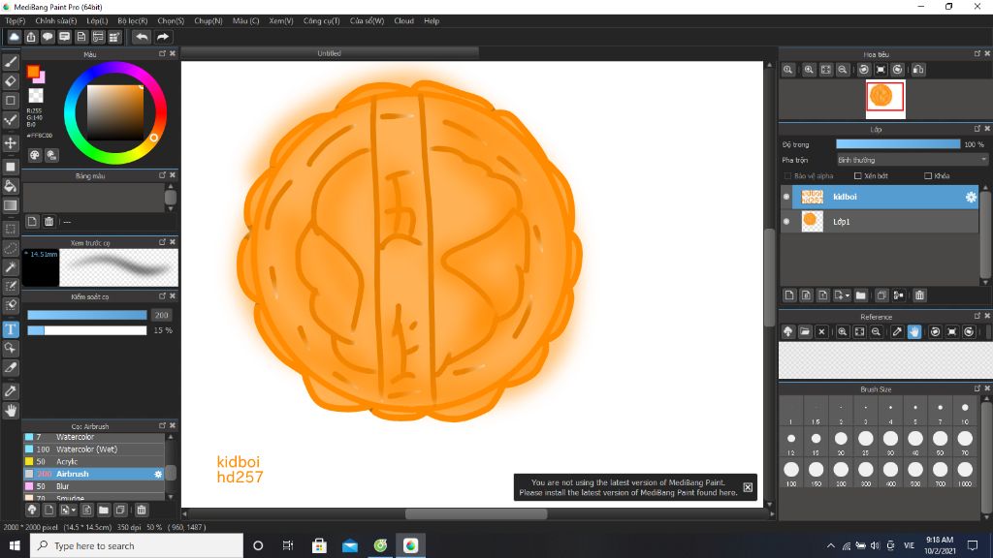Select the Blur brush

(x=94, y=486)
